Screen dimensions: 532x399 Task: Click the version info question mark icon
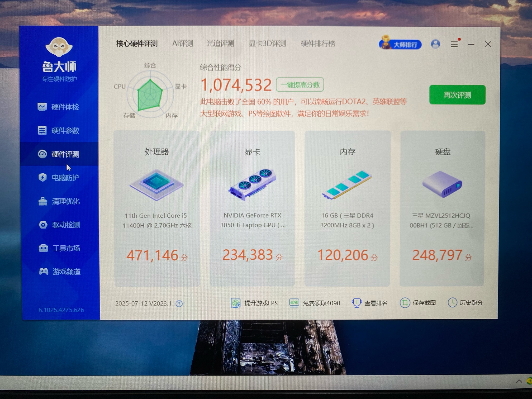coord(179,304)
